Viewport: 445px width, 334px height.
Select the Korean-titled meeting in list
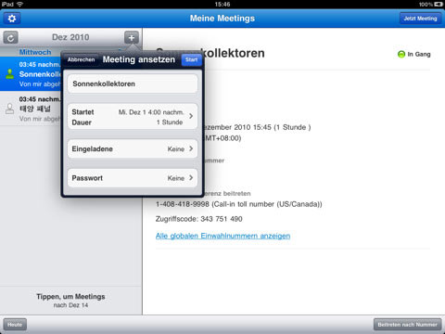point(31,109)
